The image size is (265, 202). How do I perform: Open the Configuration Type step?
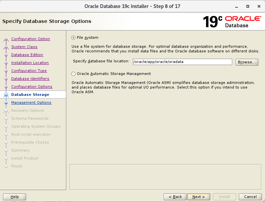(x=29, y=71)
